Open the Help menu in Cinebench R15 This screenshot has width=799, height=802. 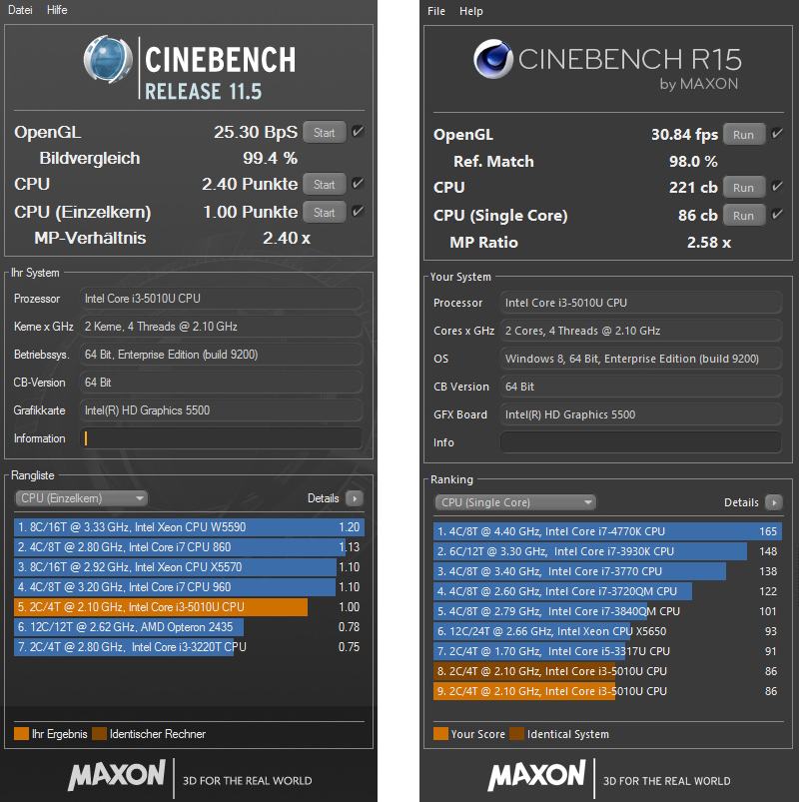pyautogui.click(x=470, y=11)
